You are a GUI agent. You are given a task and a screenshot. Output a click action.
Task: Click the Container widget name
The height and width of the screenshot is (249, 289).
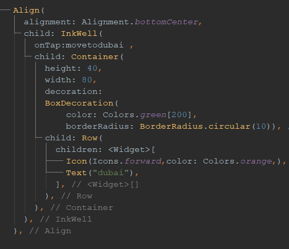(95, 57)
